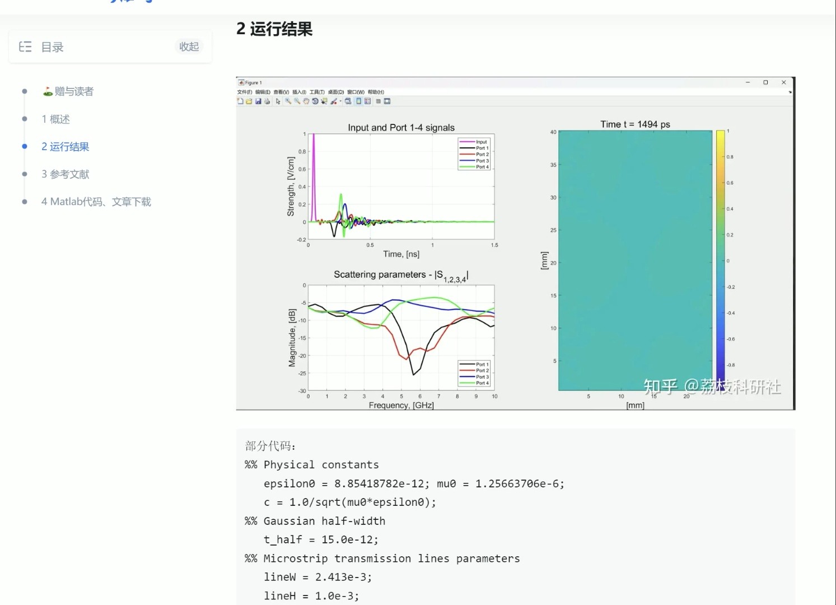Open the 插入(I) menu in Figure window
Image resolution: width=836 pixels, height=605 pixels.
point(300,92)
